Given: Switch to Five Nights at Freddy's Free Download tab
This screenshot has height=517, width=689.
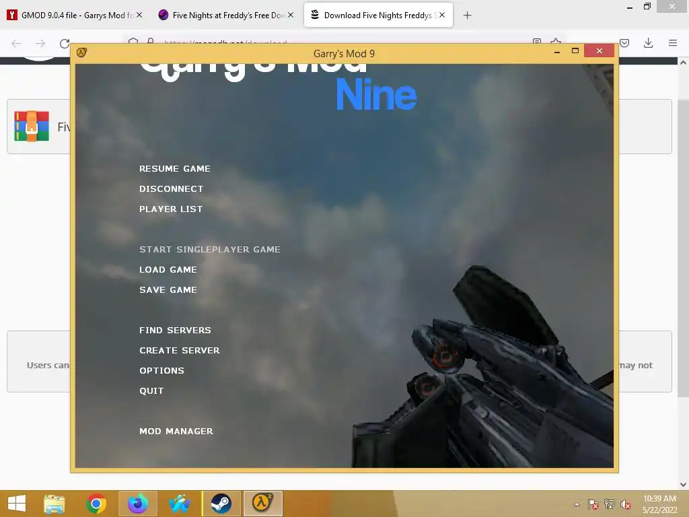Looking at the screenshot, I should 226,15.
